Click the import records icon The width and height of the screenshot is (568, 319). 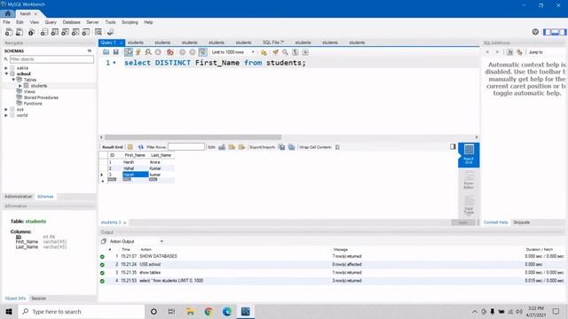pos(291,147)
